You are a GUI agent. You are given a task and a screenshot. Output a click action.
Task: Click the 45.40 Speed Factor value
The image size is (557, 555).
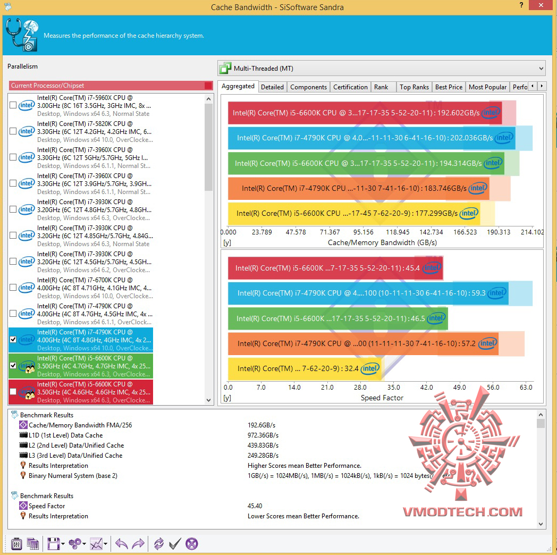tap(255, 506)
